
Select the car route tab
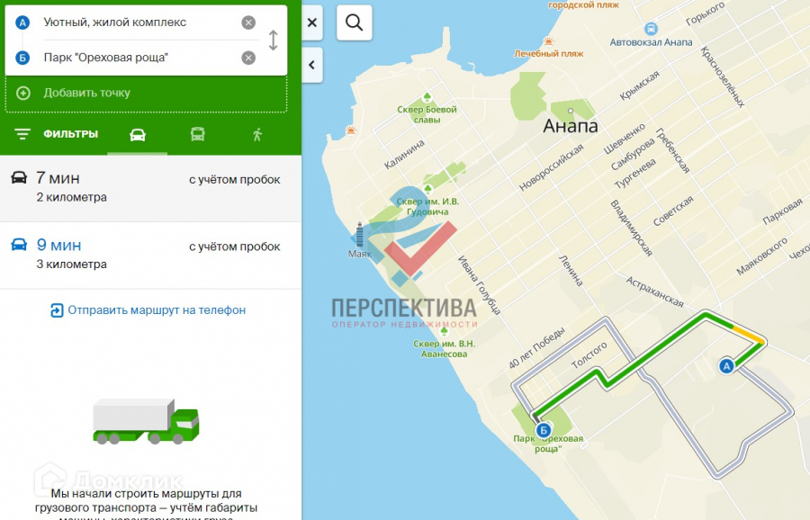(138, 135)
